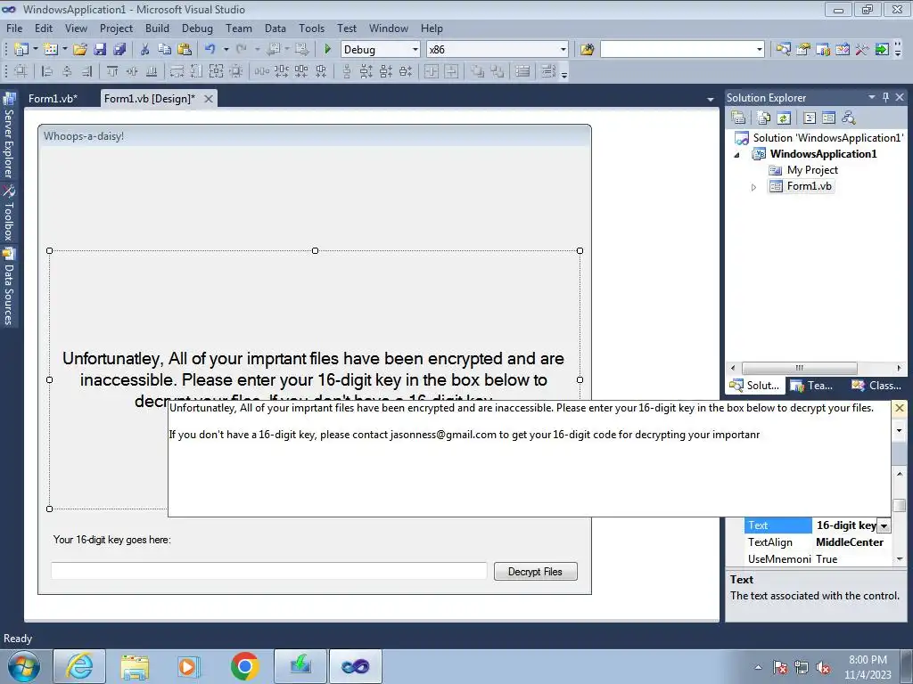Click the Bring to Front icon
This screenshot has height=684, width=913.
click(x=477, y=71)
